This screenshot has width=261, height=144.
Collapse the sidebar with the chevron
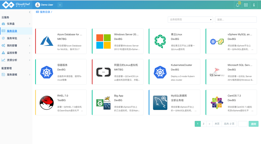[30, 12]
